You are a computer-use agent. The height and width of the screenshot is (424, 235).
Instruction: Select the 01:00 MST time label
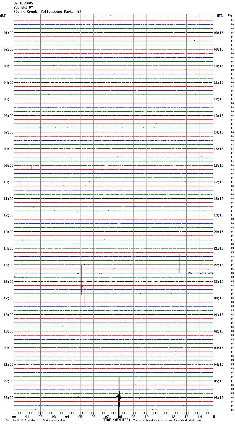coord(8,33)
